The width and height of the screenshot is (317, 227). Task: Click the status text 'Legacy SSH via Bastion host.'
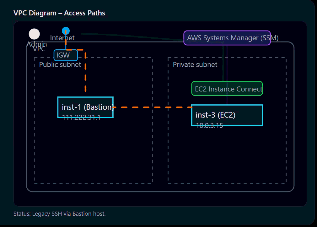[x=69, y=213]
